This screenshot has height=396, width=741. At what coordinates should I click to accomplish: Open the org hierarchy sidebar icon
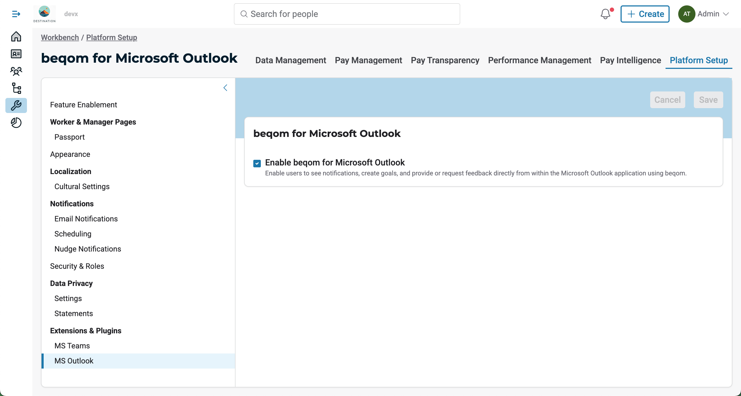pos(16,88)
